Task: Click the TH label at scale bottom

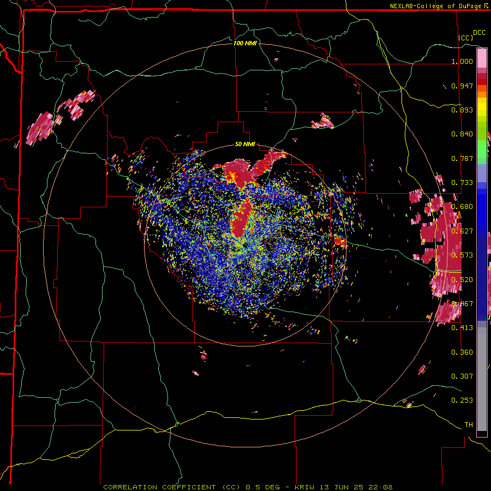Action: pos(469,425)
